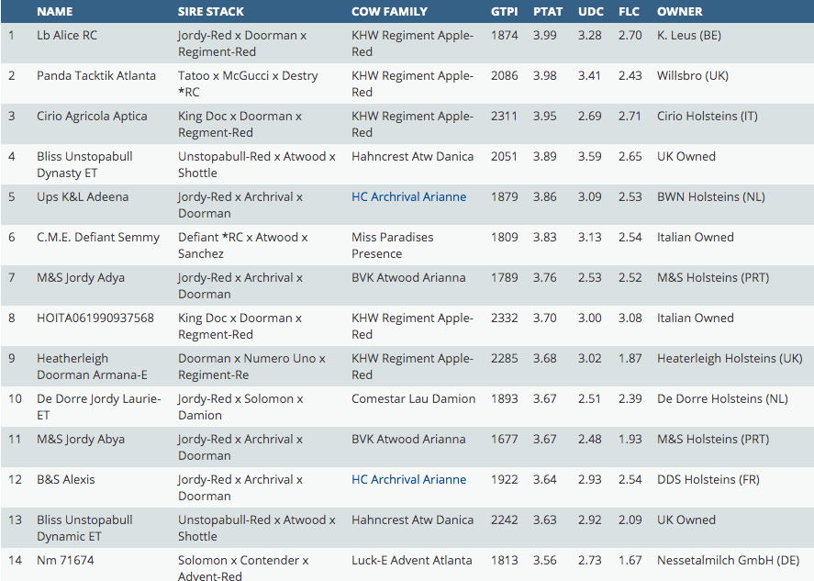Click B&S Alexis name cell
Viewport: 814px width, 581px height.
(x=65, y=479)
